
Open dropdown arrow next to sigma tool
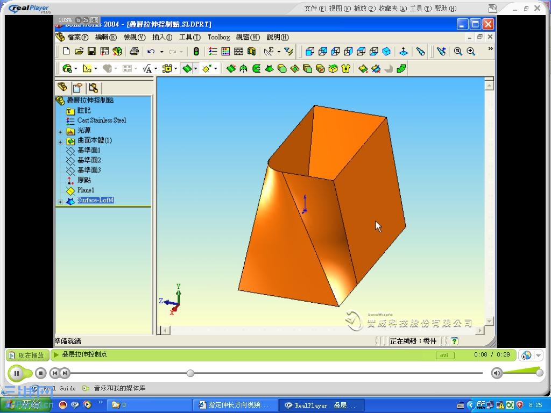[279, 52]
